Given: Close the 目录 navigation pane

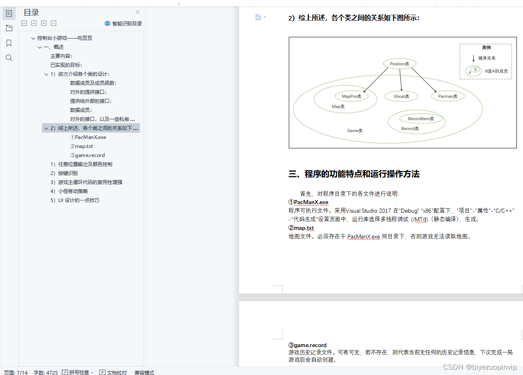Looking at the screenshot, I should pos(137,12).
